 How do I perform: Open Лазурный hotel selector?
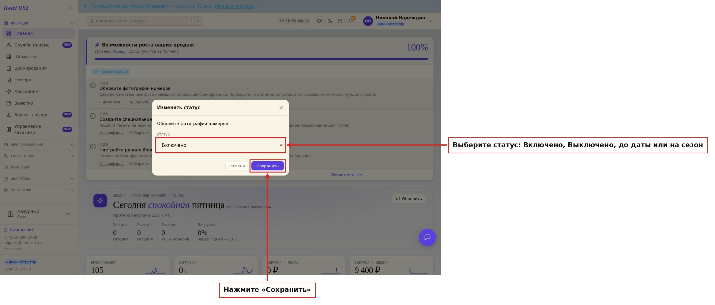[39, 214]
